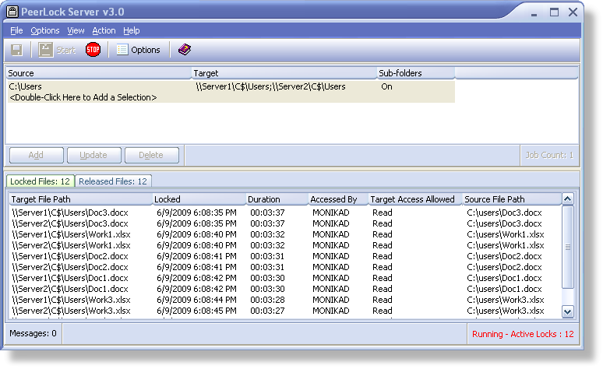Click target \\Server1\C$\Users;\\Server2\C$\Users cell

tap(270, 86)
